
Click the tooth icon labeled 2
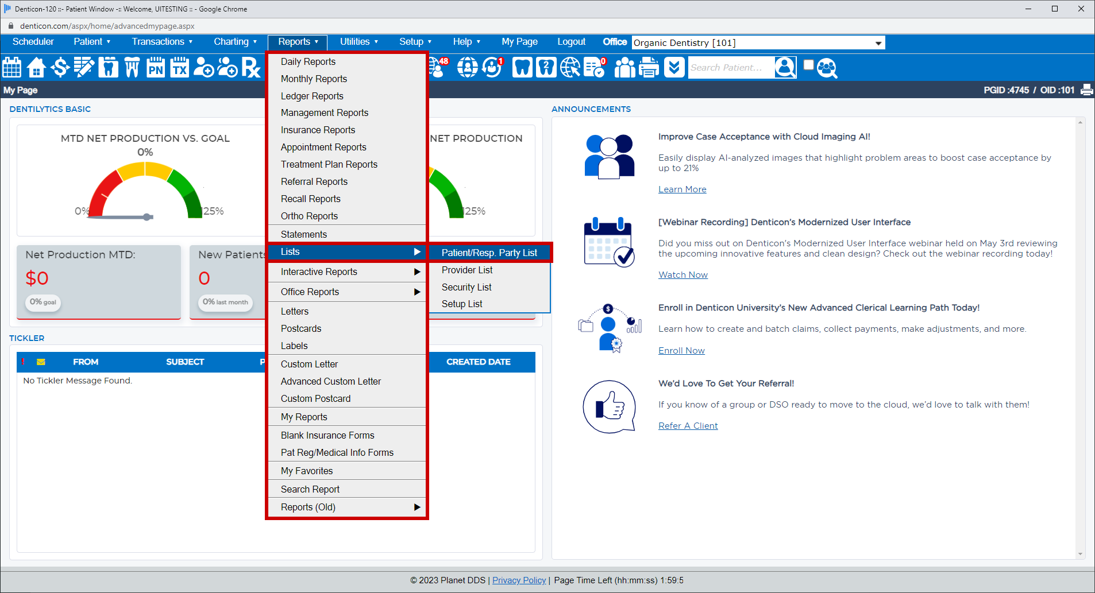click(x=546, y=67)
